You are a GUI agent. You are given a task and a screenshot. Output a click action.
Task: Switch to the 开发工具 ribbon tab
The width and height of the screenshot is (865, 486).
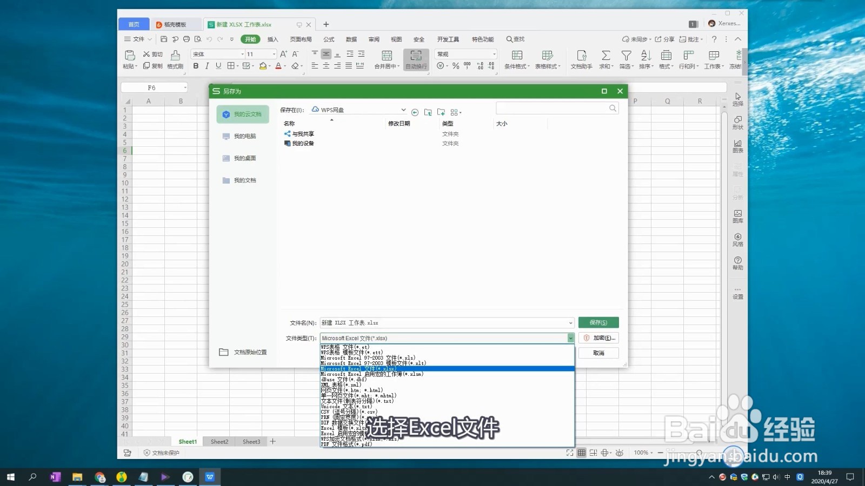[448, 39]
